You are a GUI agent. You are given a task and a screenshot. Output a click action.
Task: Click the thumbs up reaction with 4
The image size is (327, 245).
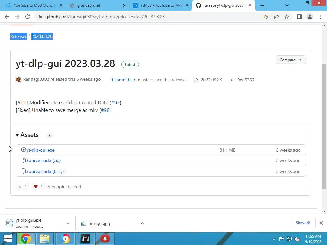[x=22, y=186]
